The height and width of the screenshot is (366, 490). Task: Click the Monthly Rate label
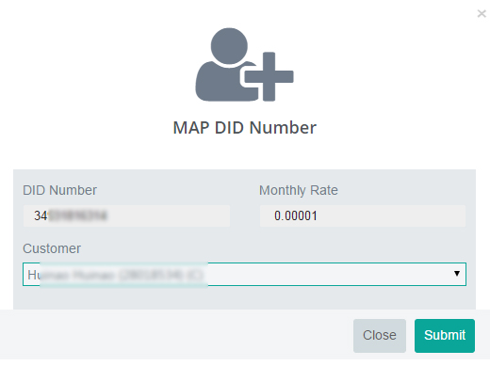click(299, 190)
